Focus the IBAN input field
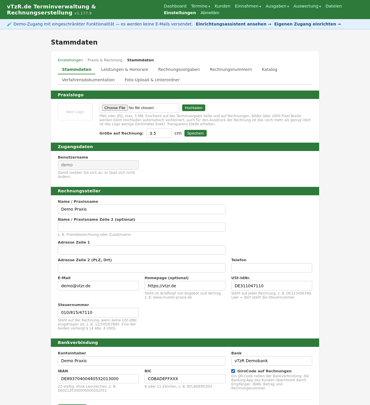This screenshot has width=370, height=405. 98,379
